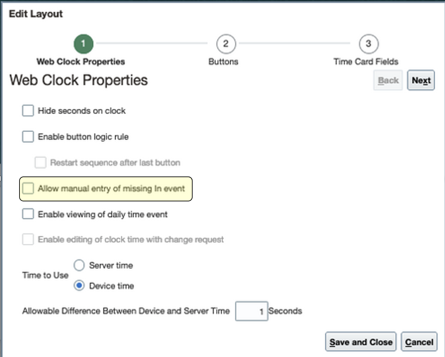Select wizard step 1 Web Clock Properties circle

(x=83, y=43)
